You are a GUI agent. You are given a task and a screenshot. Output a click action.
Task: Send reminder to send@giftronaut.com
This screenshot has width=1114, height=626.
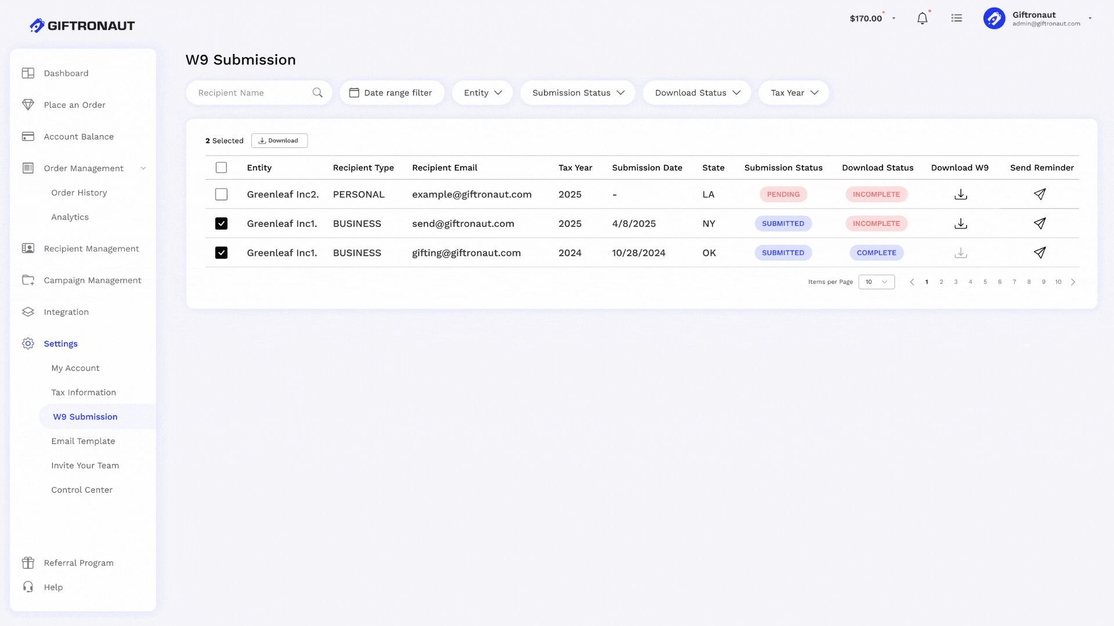[x=1040, y=224]
